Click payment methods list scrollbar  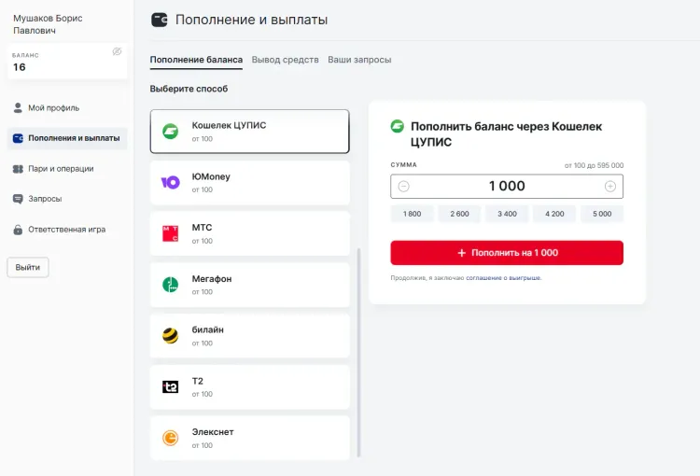(358, 353)
